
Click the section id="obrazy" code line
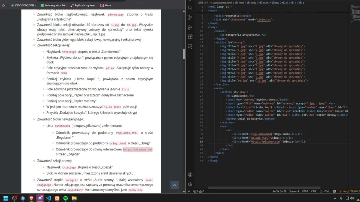tap(229, 42)
